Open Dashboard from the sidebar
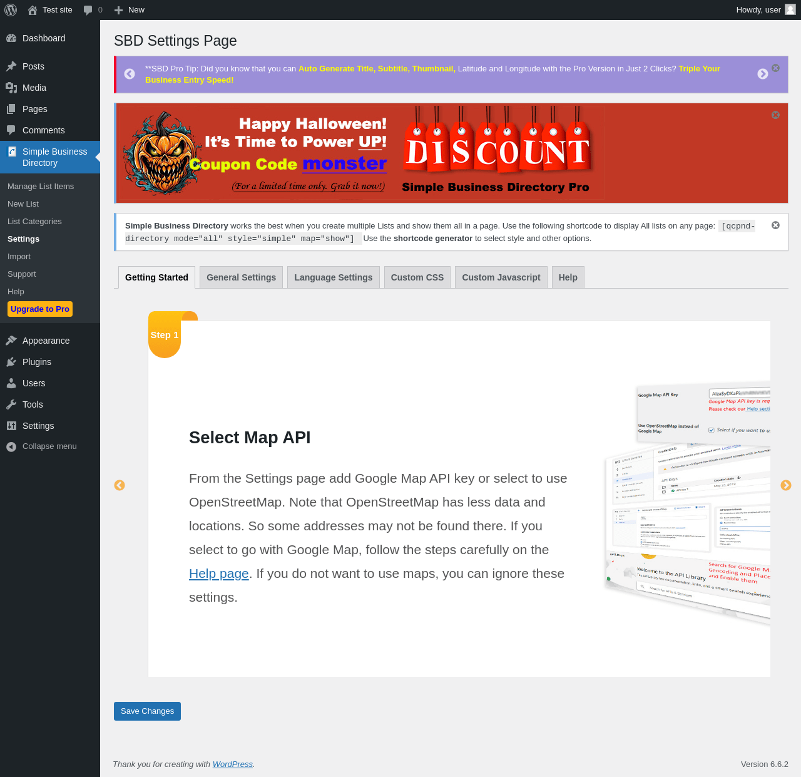This screenshot has width=801, height=777. click(x=50, y=38)
